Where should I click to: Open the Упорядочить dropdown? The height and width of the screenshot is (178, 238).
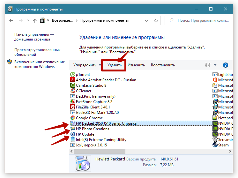[87, 65]
